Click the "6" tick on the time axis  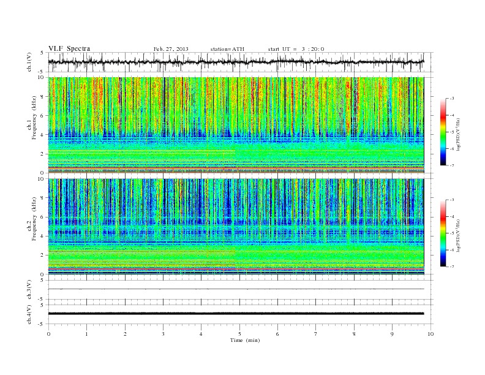[277, 334]
